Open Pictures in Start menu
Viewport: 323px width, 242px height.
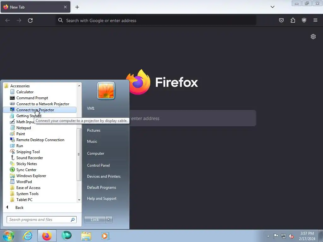[94, 130]
